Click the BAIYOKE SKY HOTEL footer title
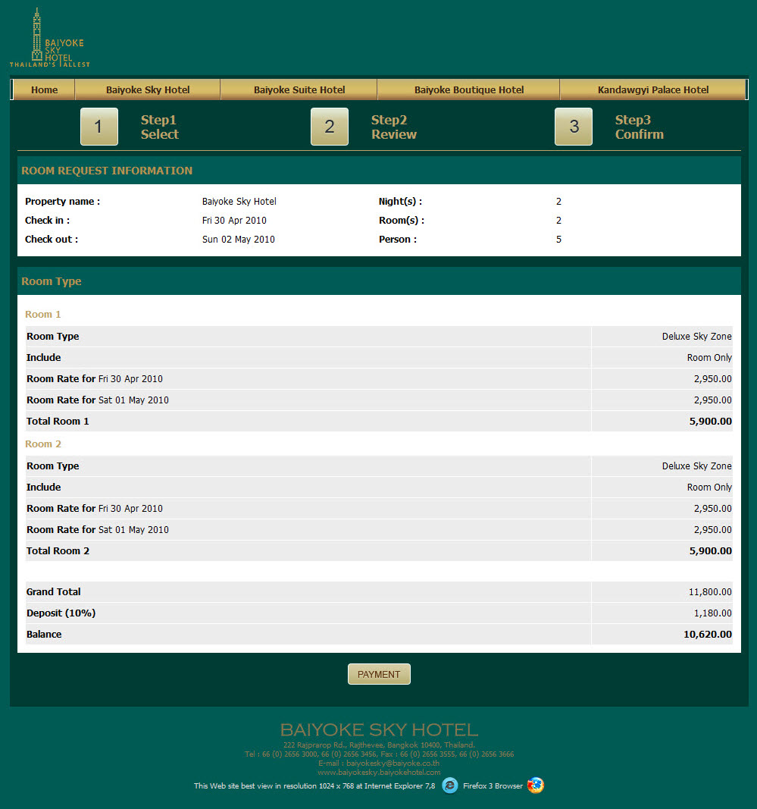 click(x=379, y=730)
